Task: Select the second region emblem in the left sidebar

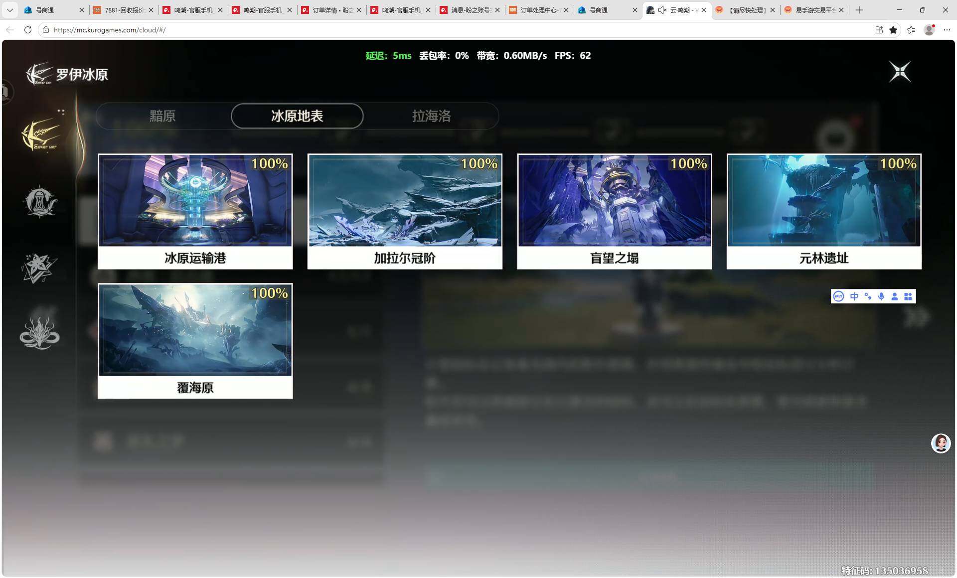Action: click(x=40, y=202)
